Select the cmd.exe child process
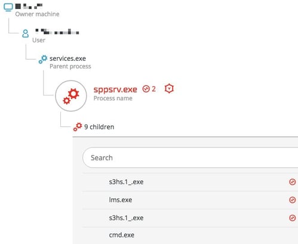This screenshot has height=244, width=298. 122,235
